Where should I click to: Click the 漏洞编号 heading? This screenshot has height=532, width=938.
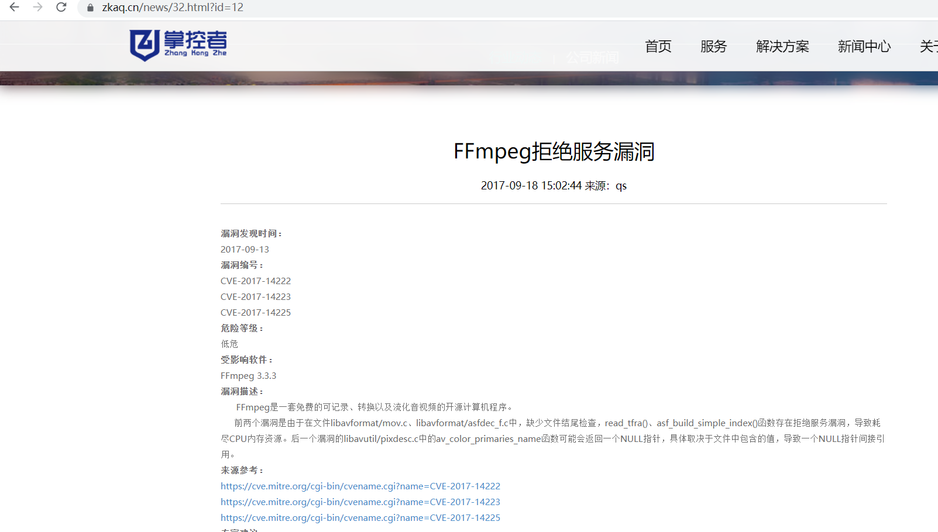click(x=242, y=265)
